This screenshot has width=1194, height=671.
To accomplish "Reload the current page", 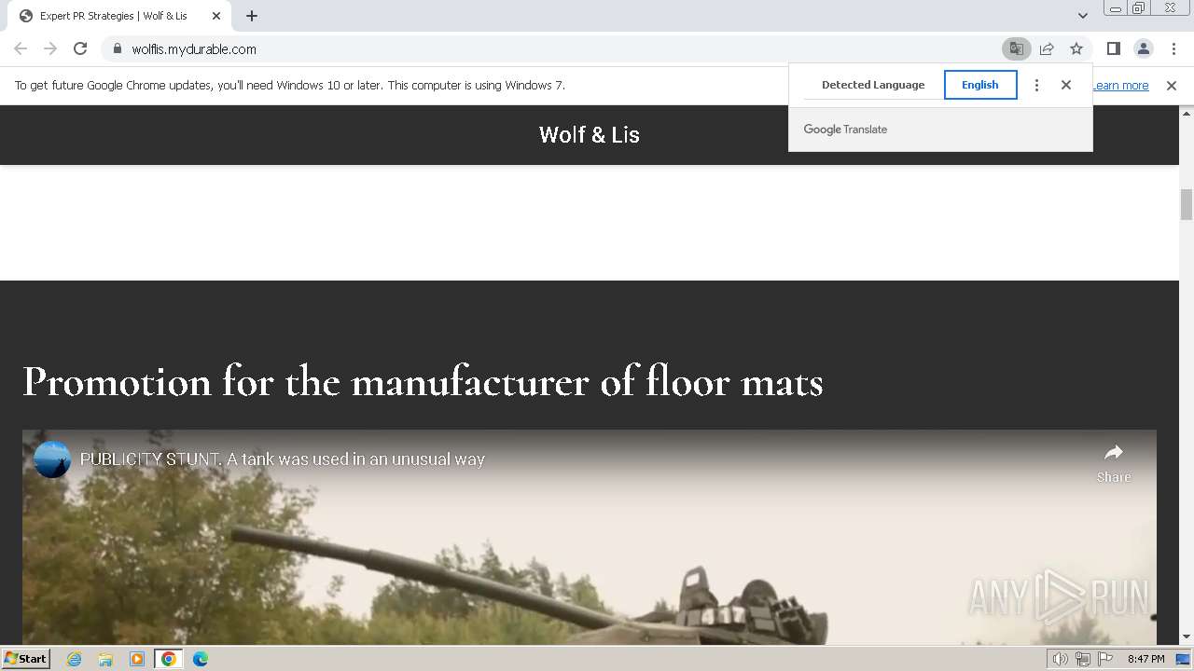I will point(80,48).
